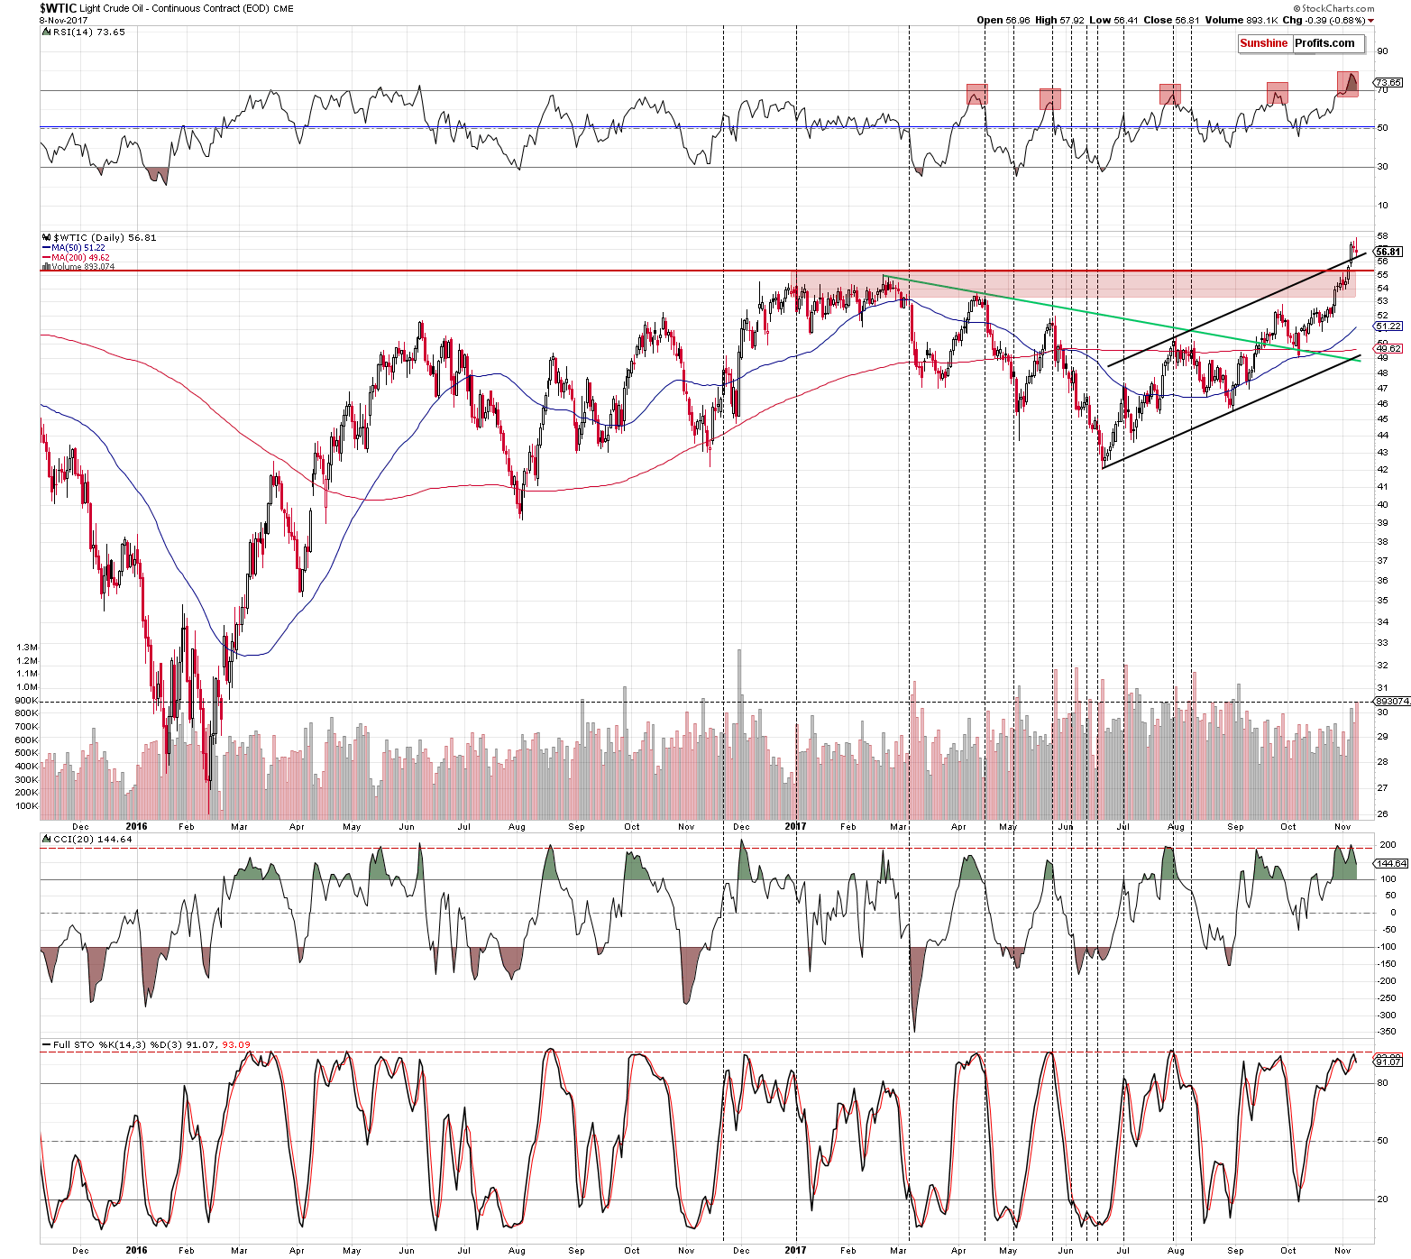Click the '$WTIC (Daily) 56.81' price label
Image resolution: width=1411 pixels, height=1259 pixels.
click(105, 238)
